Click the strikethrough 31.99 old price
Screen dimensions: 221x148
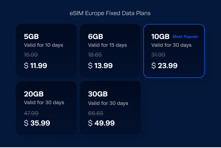point(158,54)
